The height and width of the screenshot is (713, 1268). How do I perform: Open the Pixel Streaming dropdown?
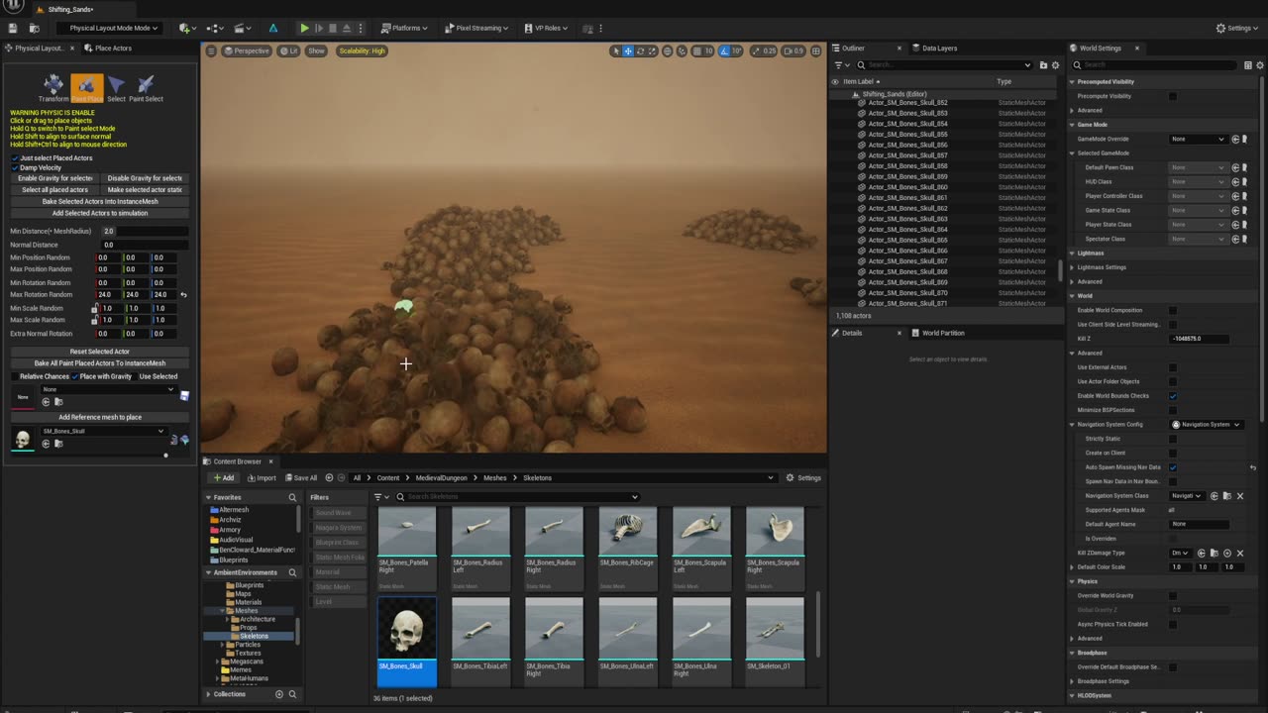point(476,28)
